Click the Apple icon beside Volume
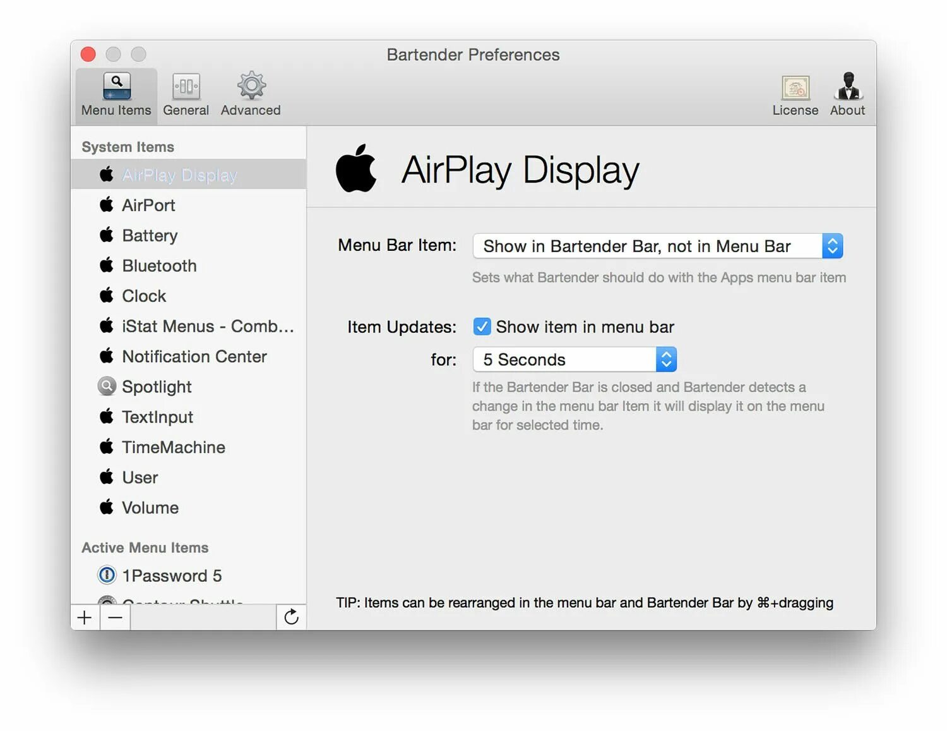The image size is (947, 731). (x=107, y=507)
